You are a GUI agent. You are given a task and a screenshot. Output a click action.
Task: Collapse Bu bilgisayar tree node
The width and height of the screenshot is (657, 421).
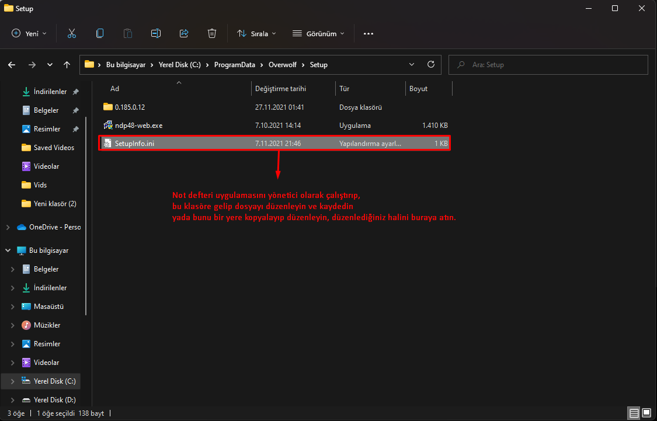[x=8, y=250]
